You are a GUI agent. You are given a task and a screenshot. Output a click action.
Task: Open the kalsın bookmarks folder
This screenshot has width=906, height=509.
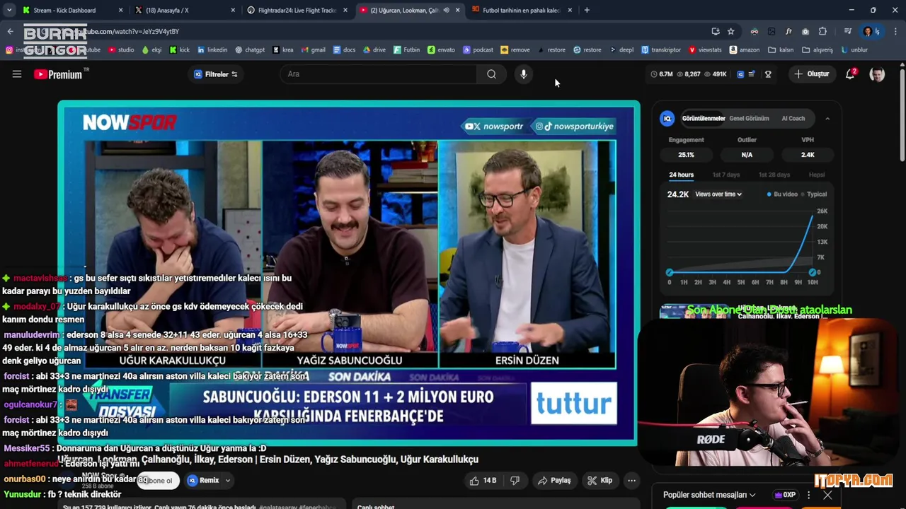781,50
